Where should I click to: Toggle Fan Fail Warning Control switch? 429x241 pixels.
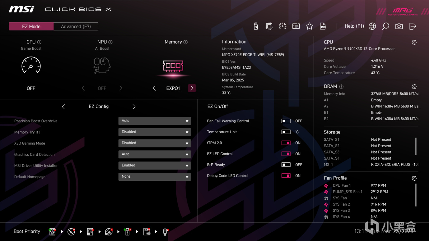[286, 121]
